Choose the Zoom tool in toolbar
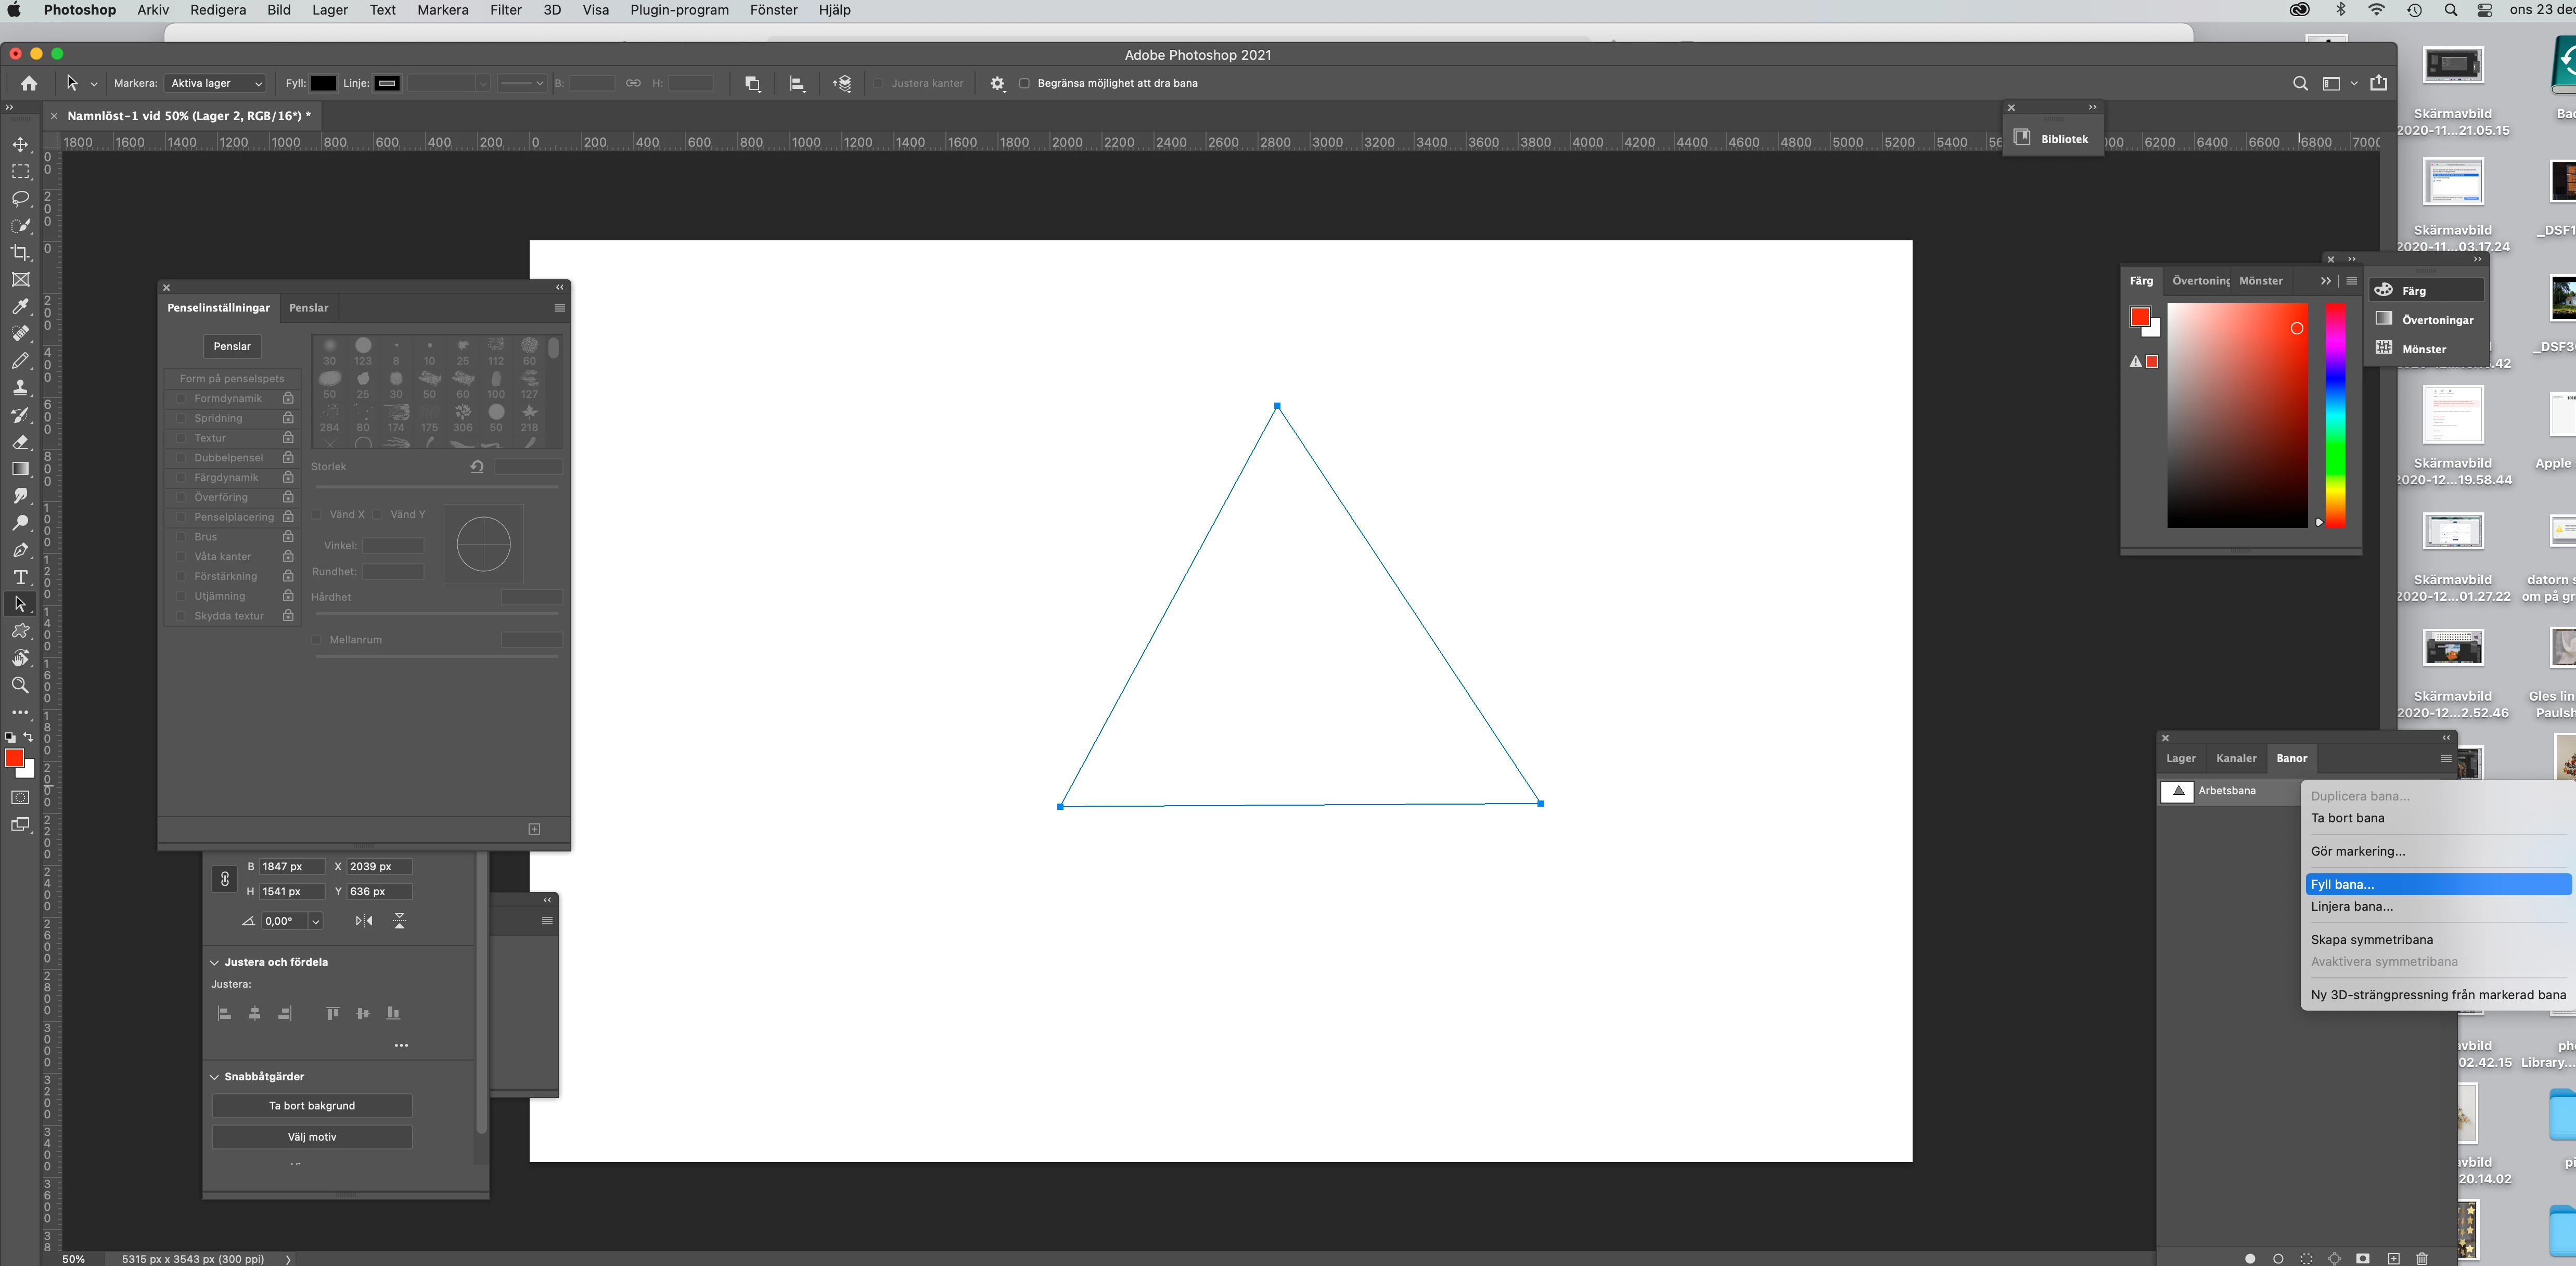This screenshot has width=2576, height=1266. tap(20, 685)
